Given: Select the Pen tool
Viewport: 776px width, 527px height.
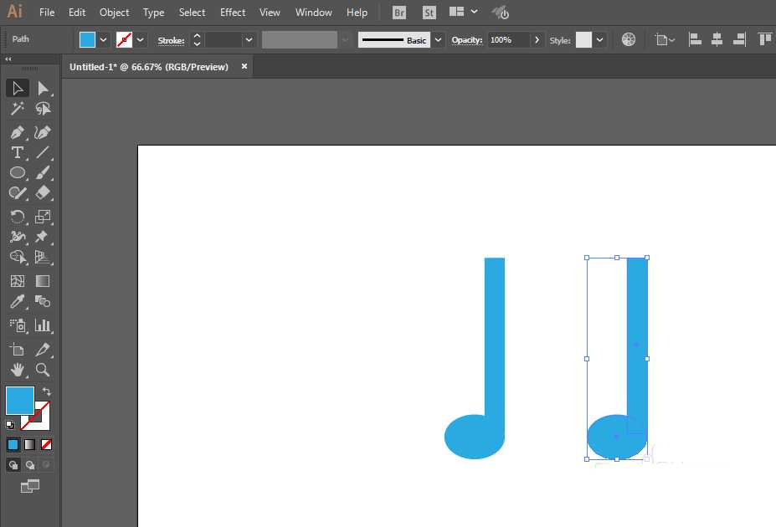Looking at the screenshot, I should click(18, 132).
